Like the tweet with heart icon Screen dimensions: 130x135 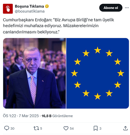66,128
